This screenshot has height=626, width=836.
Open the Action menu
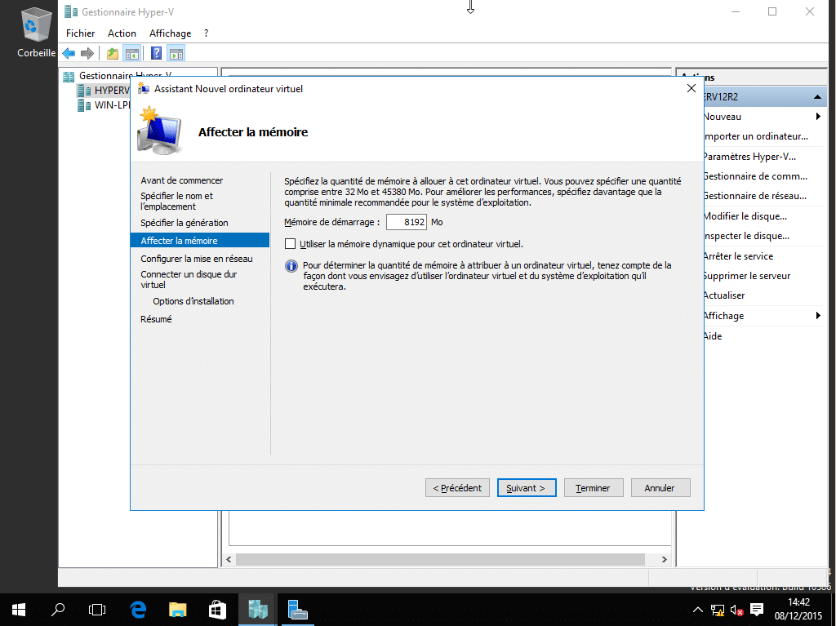click(x=122, y=33)
